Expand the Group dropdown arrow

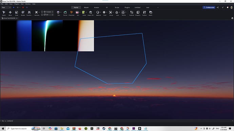[x=113, y=12]
